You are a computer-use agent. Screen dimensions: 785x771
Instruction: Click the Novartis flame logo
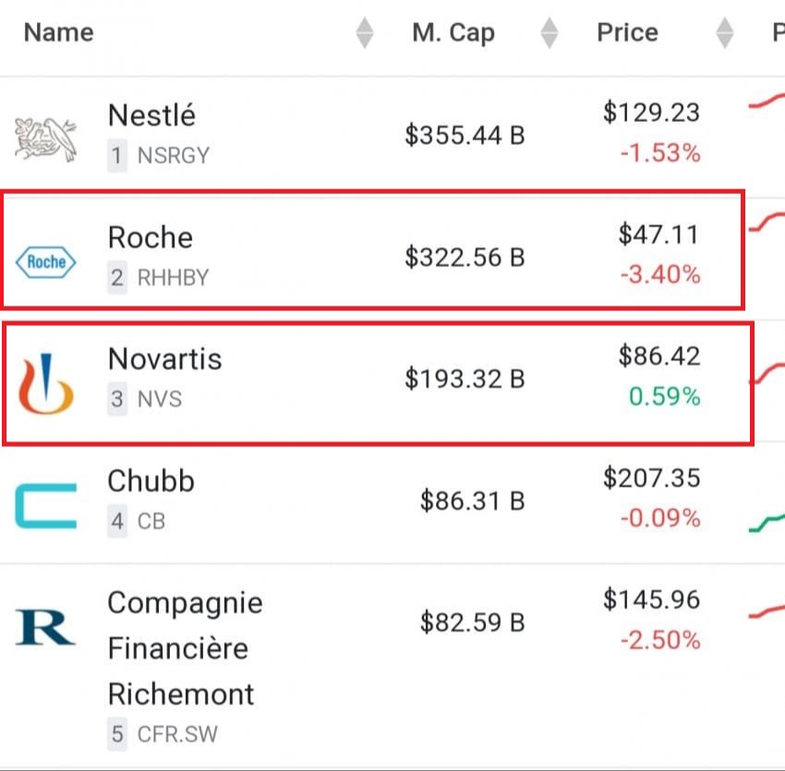46,383
